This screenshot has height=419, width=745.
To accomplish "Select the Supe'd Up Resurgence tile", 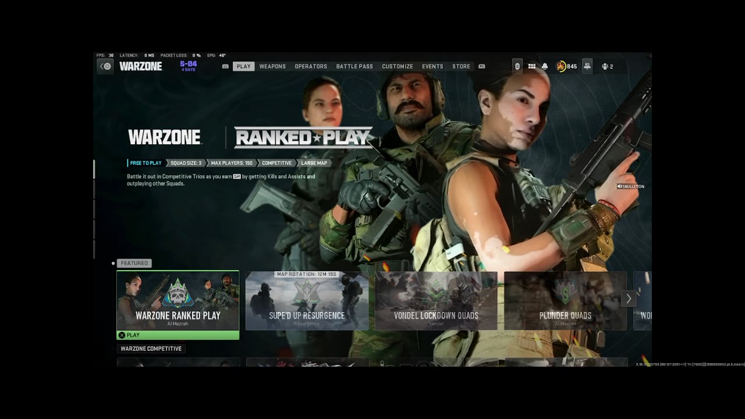I will point(307,301).
